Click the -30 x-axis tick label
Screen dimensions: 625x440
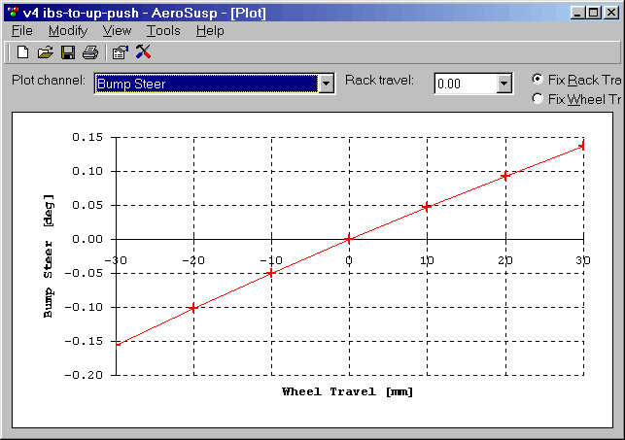[116, 260]
